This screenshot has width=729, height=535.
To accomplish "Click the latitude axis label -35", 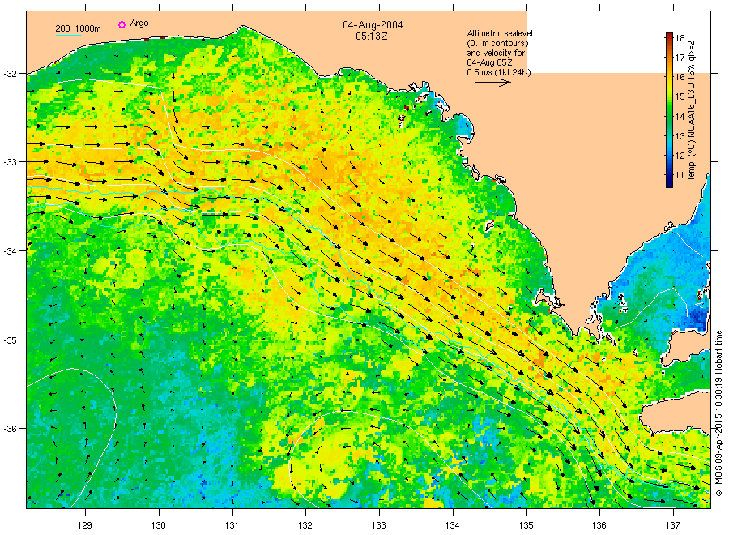I will click(9, 340).
